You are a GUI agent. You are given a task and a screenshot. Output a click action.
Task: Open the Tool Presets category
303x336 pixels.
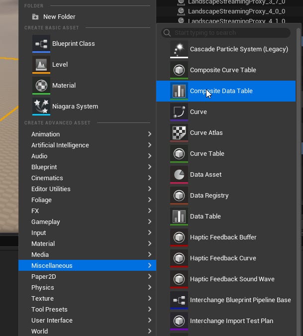click(x=88, y=309)
